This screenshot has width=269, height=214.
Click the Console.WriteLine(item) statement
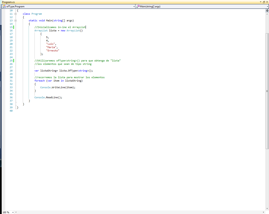[x=58, y=87]
